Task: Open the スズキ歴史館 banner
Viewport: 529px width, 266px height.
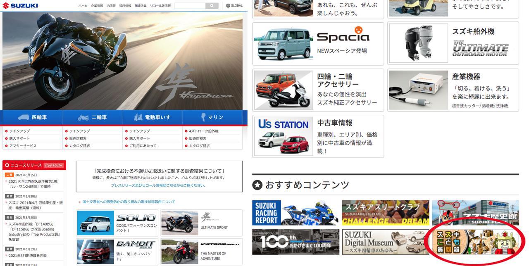Action: coord(475,213)
